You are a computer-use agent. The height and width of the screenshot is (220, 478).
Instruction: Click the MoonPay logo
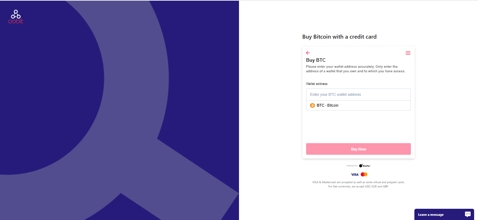(x=365, y=166)
